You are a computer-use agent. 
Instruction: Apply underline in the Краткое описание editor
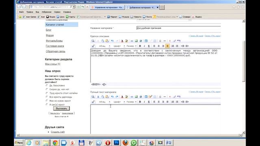[x=149, y=46]
